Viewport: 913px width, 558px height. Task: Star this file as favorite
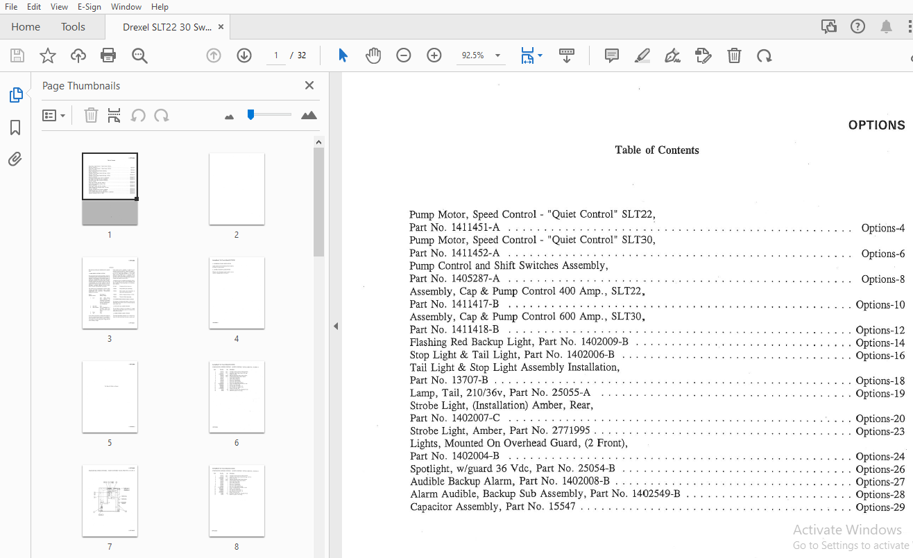[x=48, y=55]
